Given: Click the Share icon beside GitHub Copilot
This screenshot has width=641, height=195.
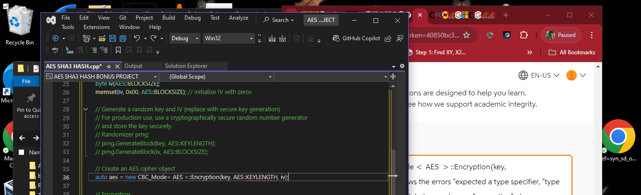Looking at the screenshot, I should [388, 38].
